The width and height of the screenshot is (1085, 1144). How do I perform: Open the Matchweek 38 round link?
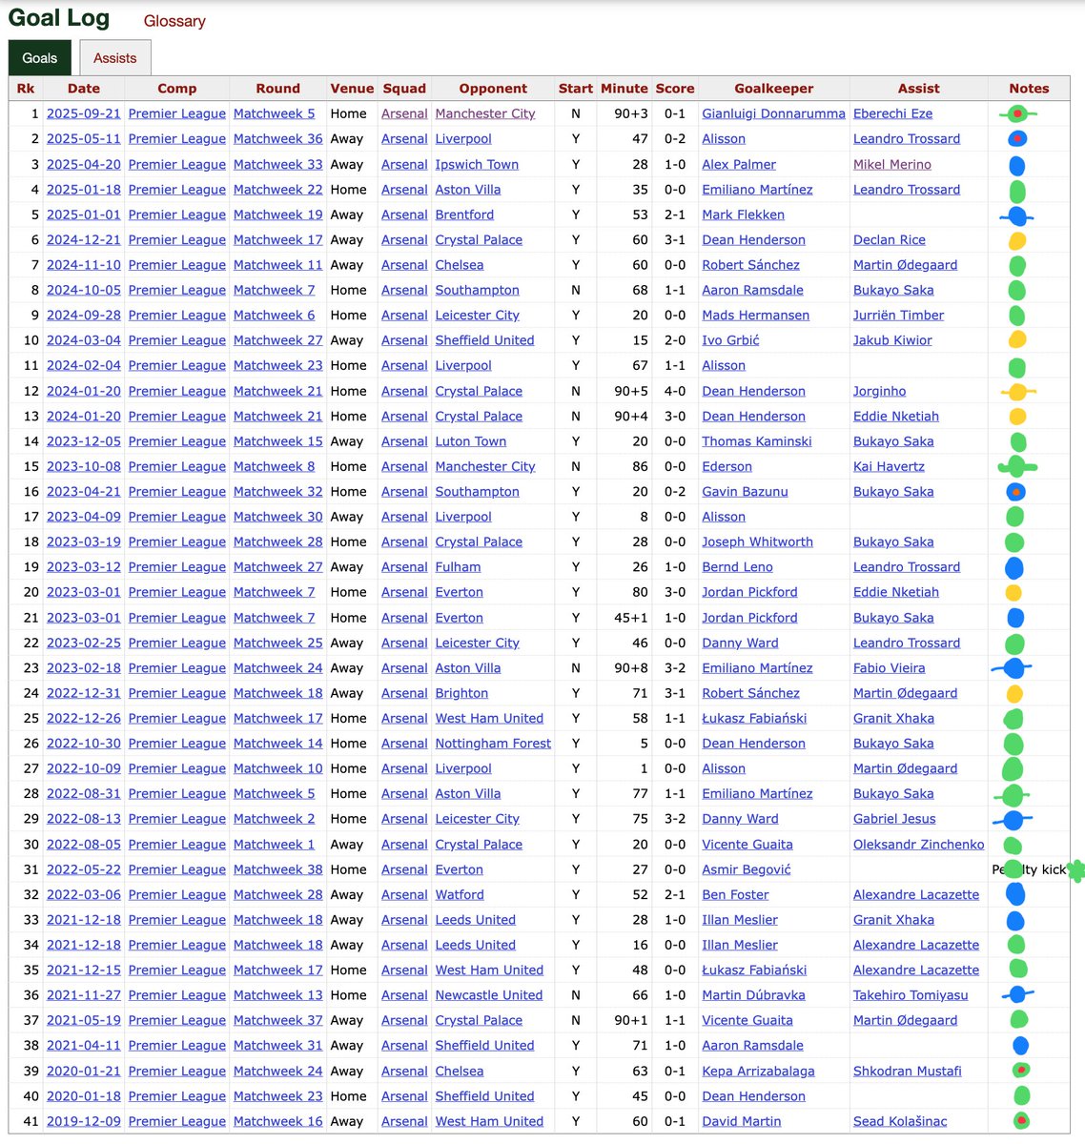[278, 869]
